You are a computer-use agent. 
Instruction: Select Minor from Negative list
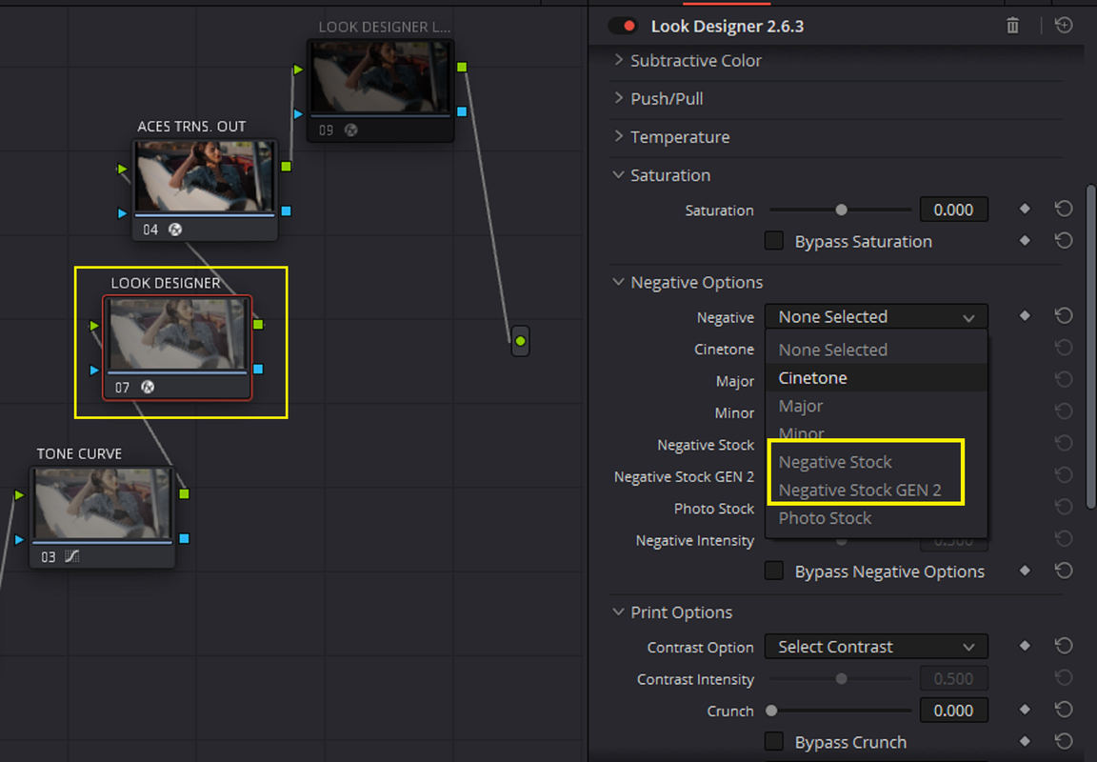(876, 433)
